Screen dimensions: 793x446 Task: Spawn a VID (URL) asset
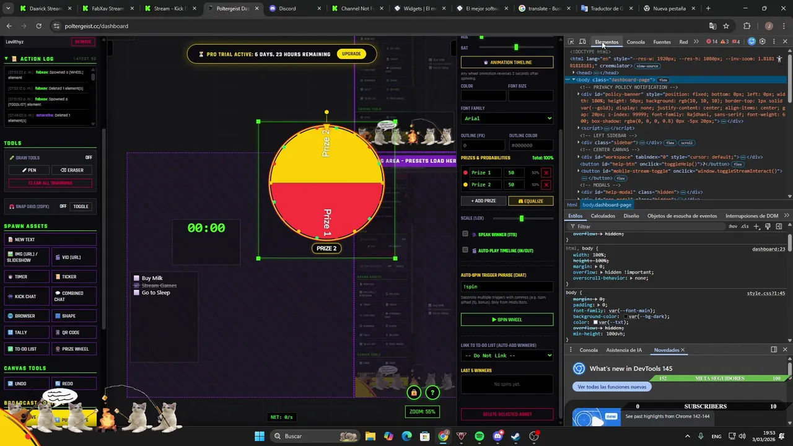74,257
